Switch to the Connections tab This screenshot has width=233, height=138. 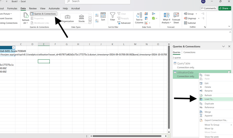(x=189, y=52)
